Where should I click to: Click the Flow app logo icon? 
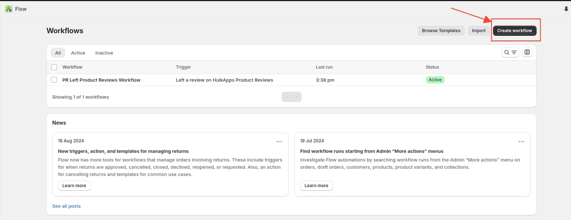[x=8, y=9]
